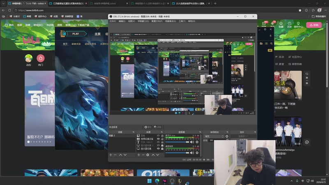Remove the selected scene with the minus icon

pyautogui.click(x=115, y=155)
